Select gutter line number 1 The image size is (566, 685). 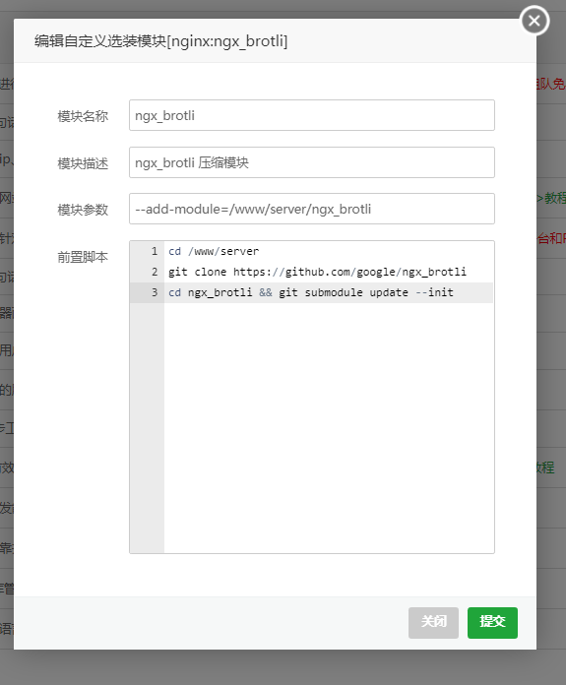pos(155,251)
